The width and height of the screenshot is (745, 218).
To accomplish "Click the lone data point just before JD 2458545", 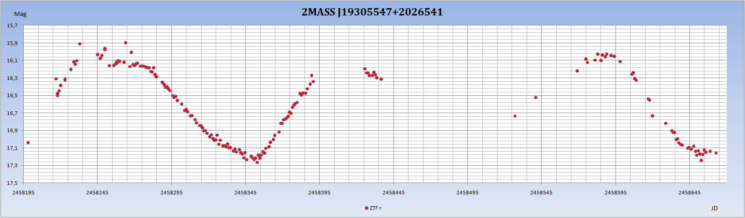I will tap(536, 98).
